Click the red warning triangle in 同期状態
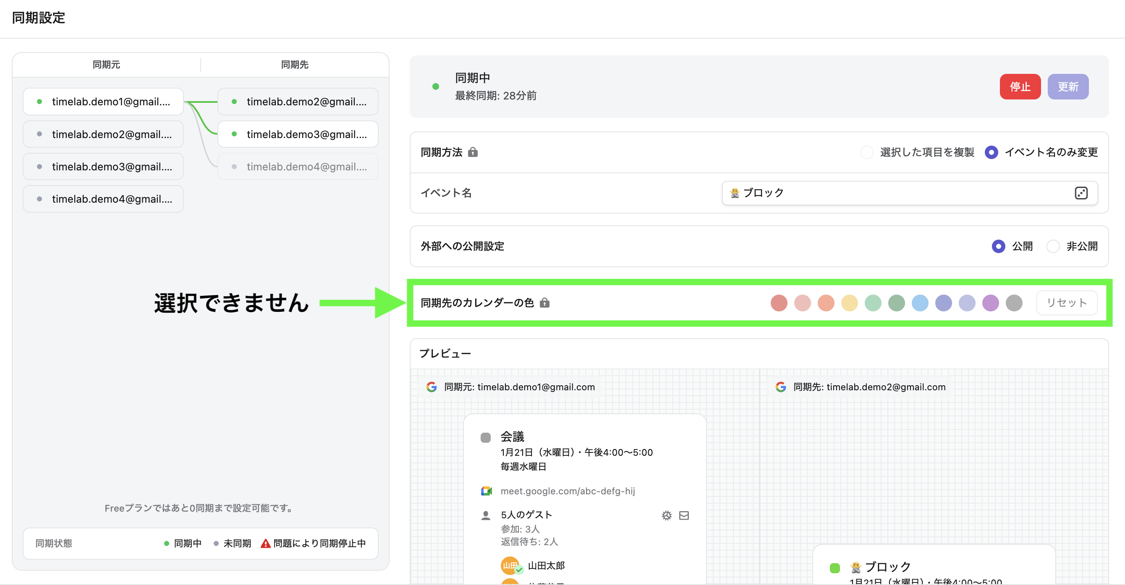Image resolution: width=1125 pixels, height=585 pixels. [265, 543]
